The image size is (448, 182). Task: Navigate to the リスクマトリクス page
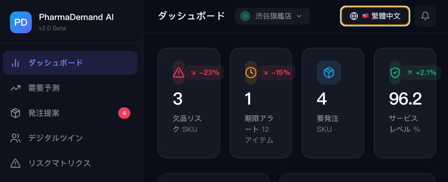click(60, 163)
